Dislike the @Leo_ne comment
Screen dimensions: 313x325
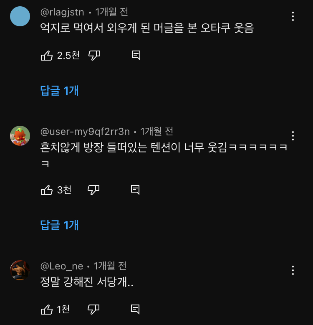pyautogui.click(x=93, y=310)
